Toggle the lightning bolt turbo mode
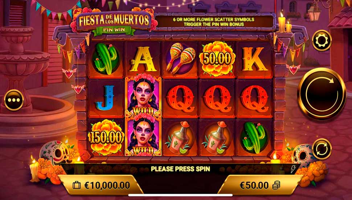The image size is (352, 200). point(293,169)
